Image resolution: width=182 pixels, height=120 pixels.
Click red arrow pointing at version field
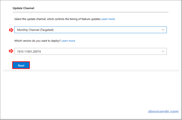[x=11, y=51]
